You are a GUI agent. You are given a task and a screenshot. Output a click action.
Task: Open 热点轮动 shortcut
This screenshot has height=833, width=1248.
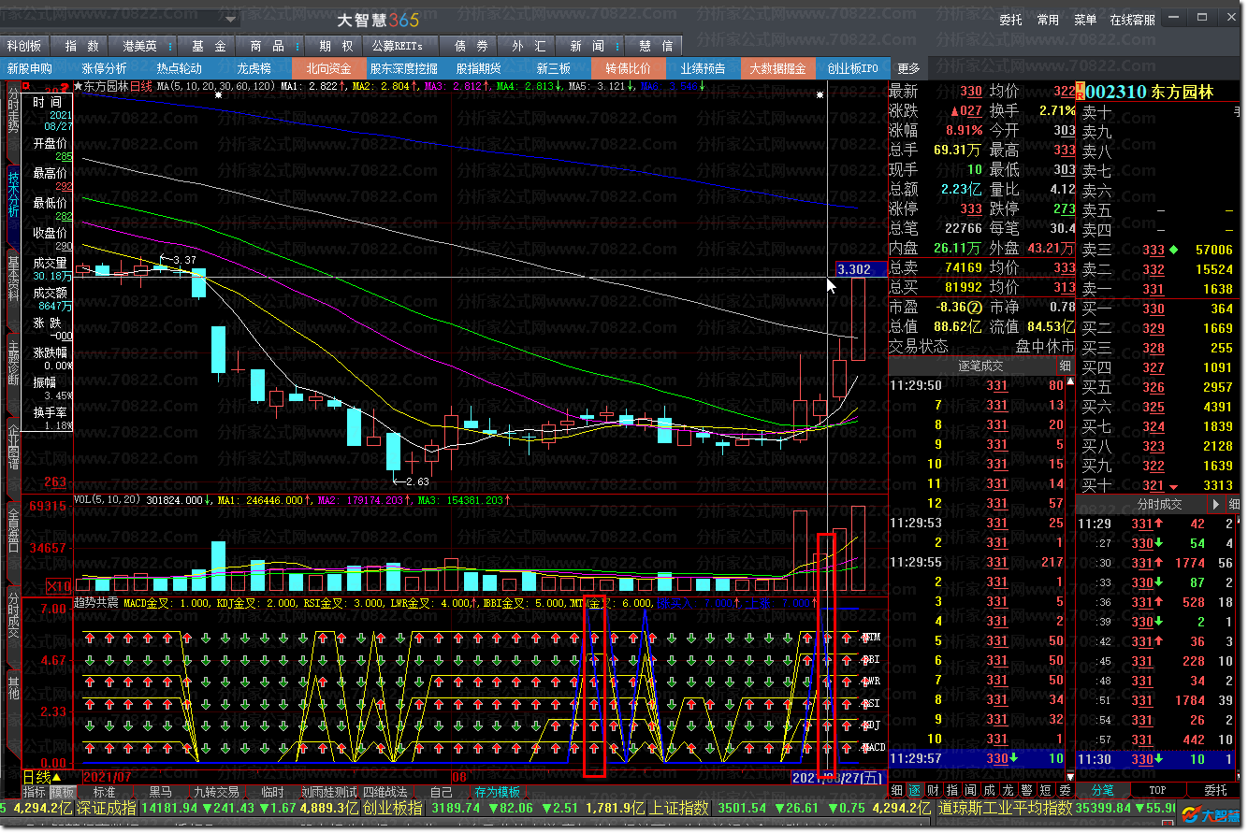(x=179, y=68)
